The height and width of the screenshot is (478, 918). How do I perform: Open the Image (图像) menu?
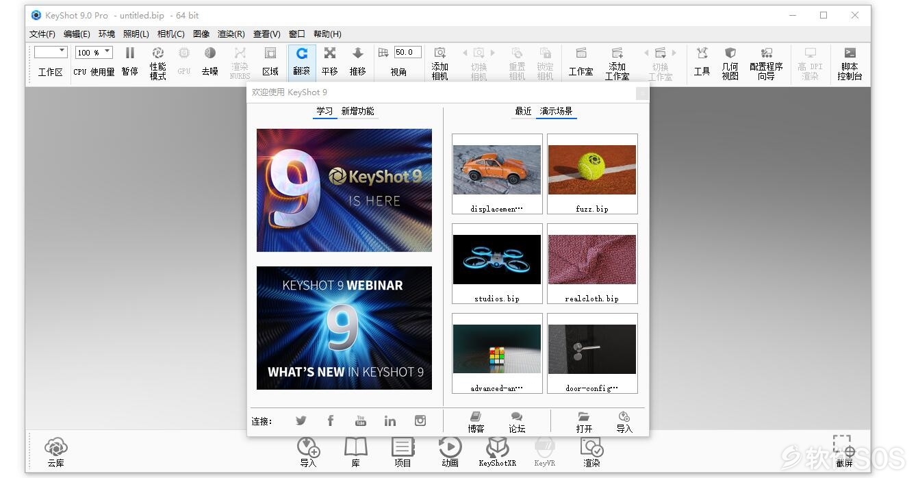(201, 34)
